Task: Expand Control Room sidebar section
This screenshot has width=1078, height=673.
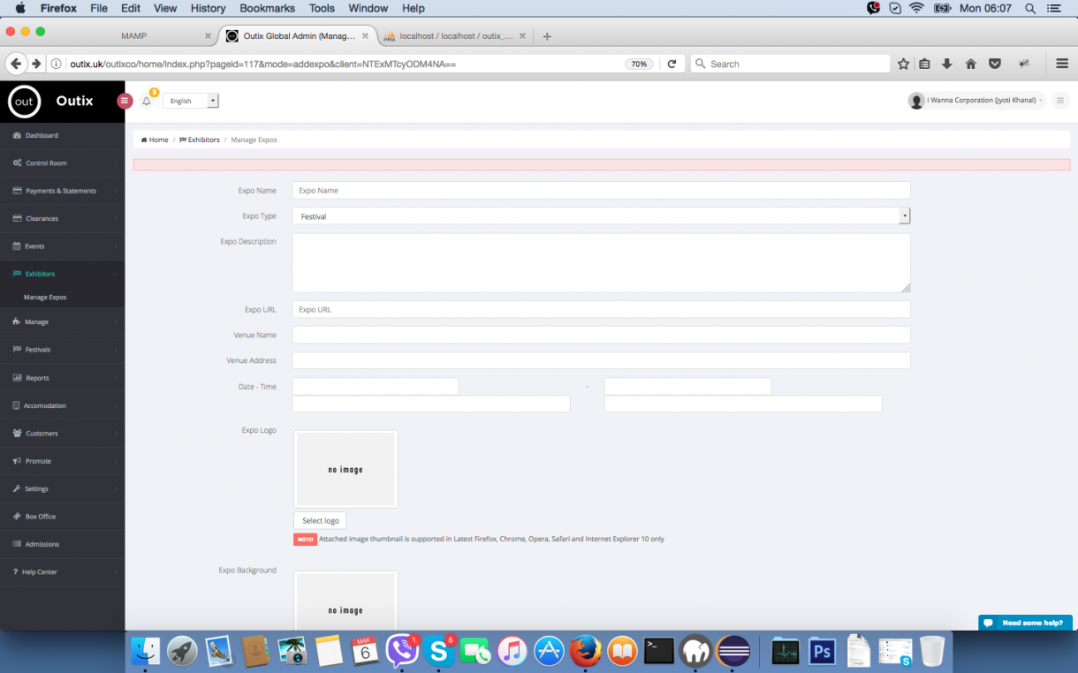Action: 62,163
